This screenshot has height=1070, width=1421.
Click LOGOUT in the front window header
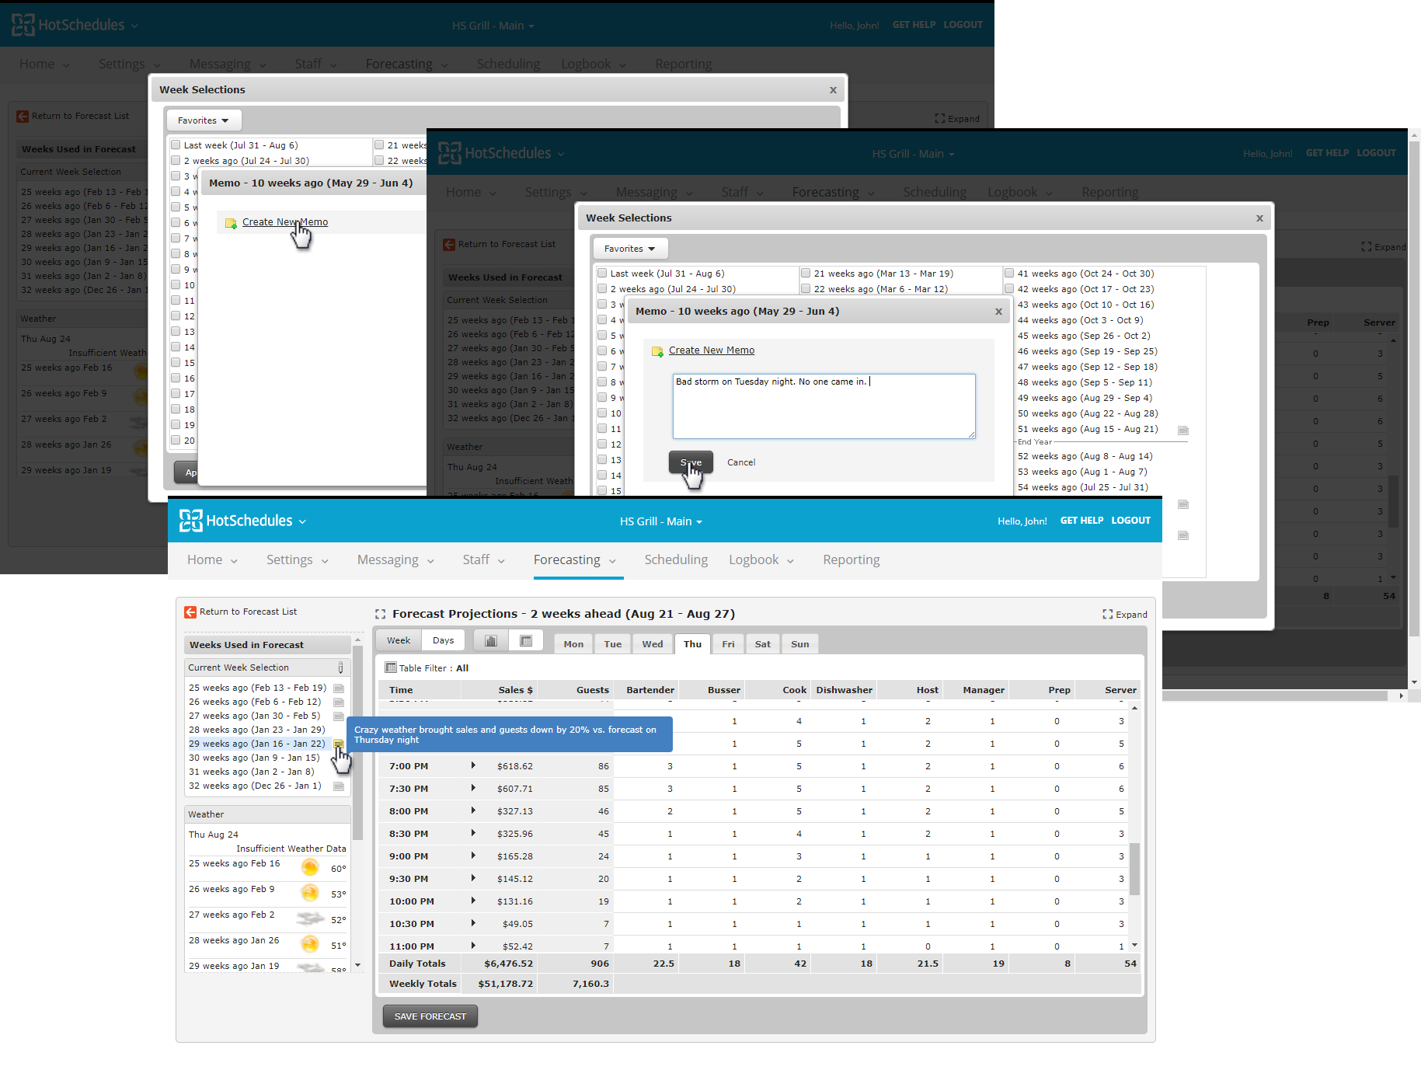[1131, 521]
